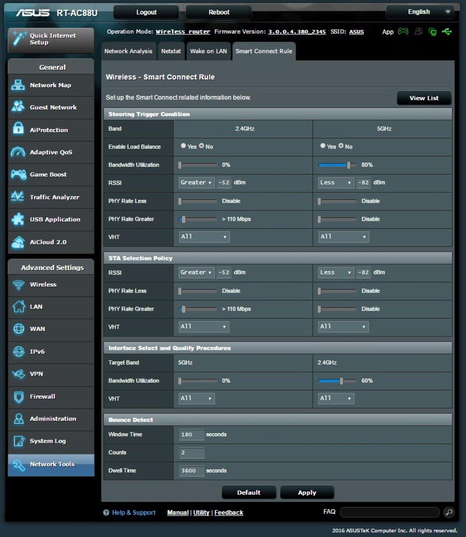Click the Help & Support question icon

[x=106, y=512]
